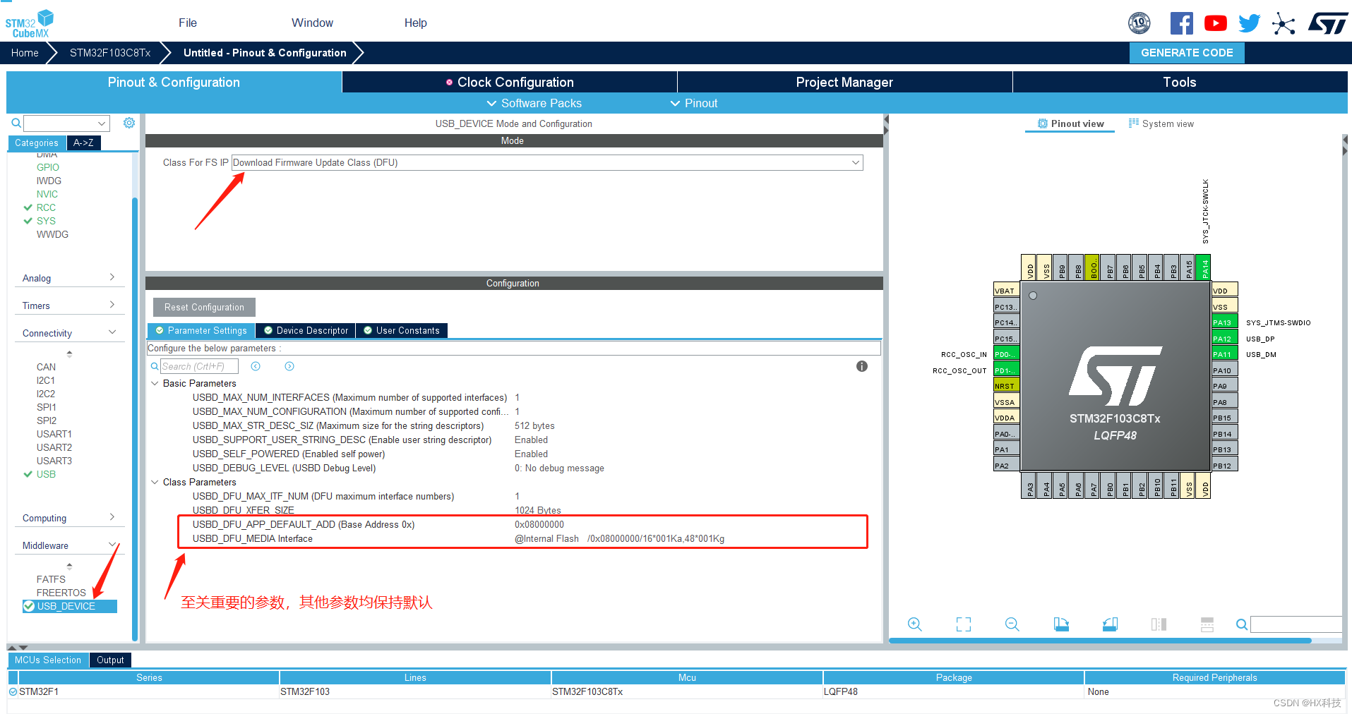Viewport: 1352px width, 714px height.
Task: Switch to System view
Action: pos(1161,123)
